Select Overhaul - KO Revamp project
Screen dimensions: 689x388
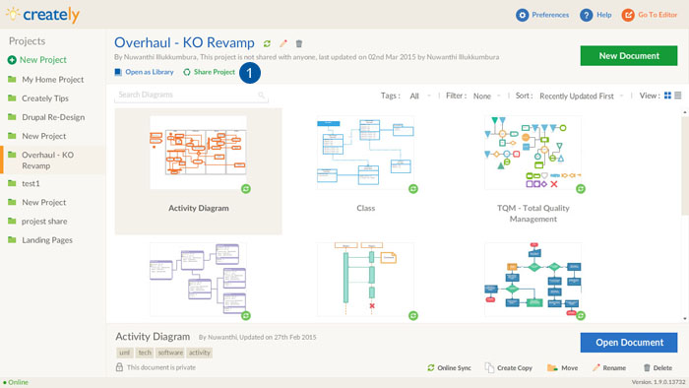click(x=53, y=160)
